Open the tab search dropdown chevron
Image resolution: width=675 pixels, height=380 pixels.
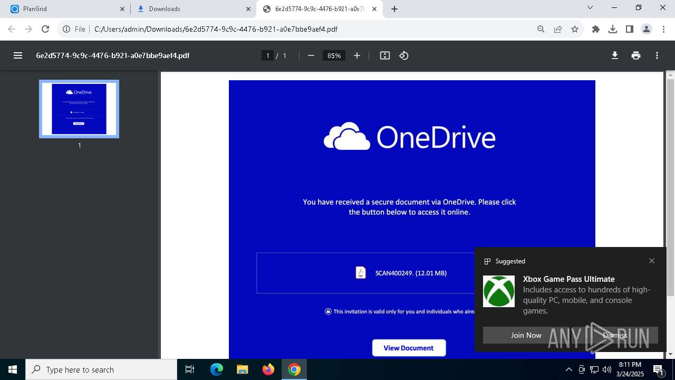(590, 7)
